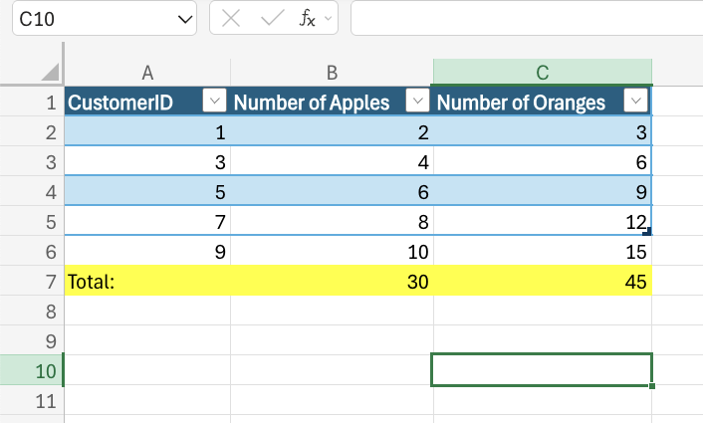
Task: Open the CustomerID filter dropdown
Action: (214, 101)
